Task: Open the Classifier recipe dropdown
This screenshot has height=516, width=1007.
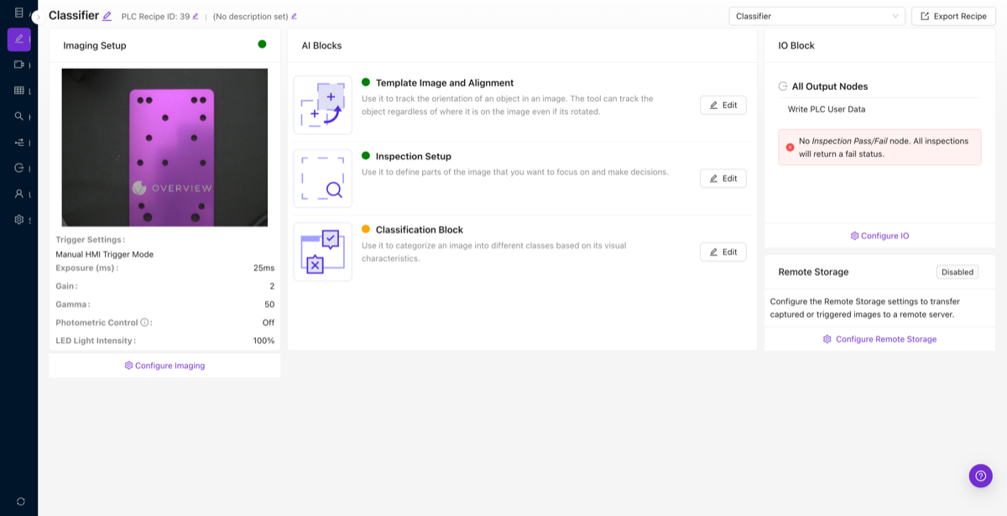Action: click(x=817, y=15)
